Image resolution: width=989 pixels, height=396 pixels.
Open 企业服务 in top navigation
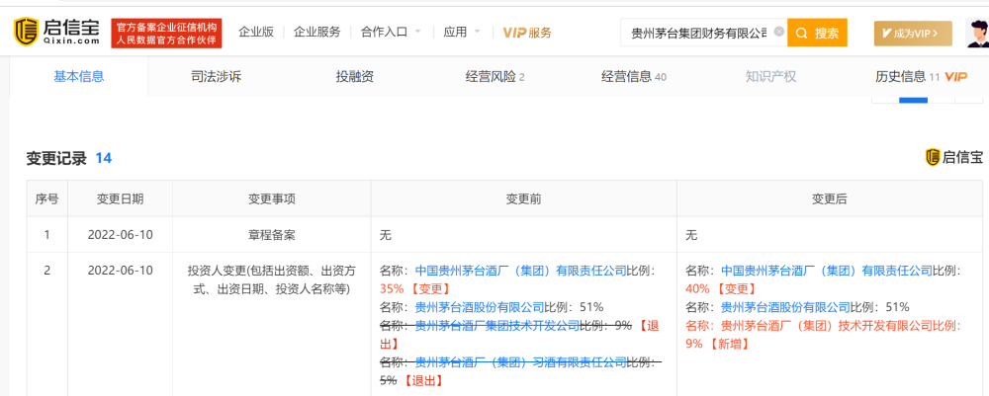[x=317, y=33]
